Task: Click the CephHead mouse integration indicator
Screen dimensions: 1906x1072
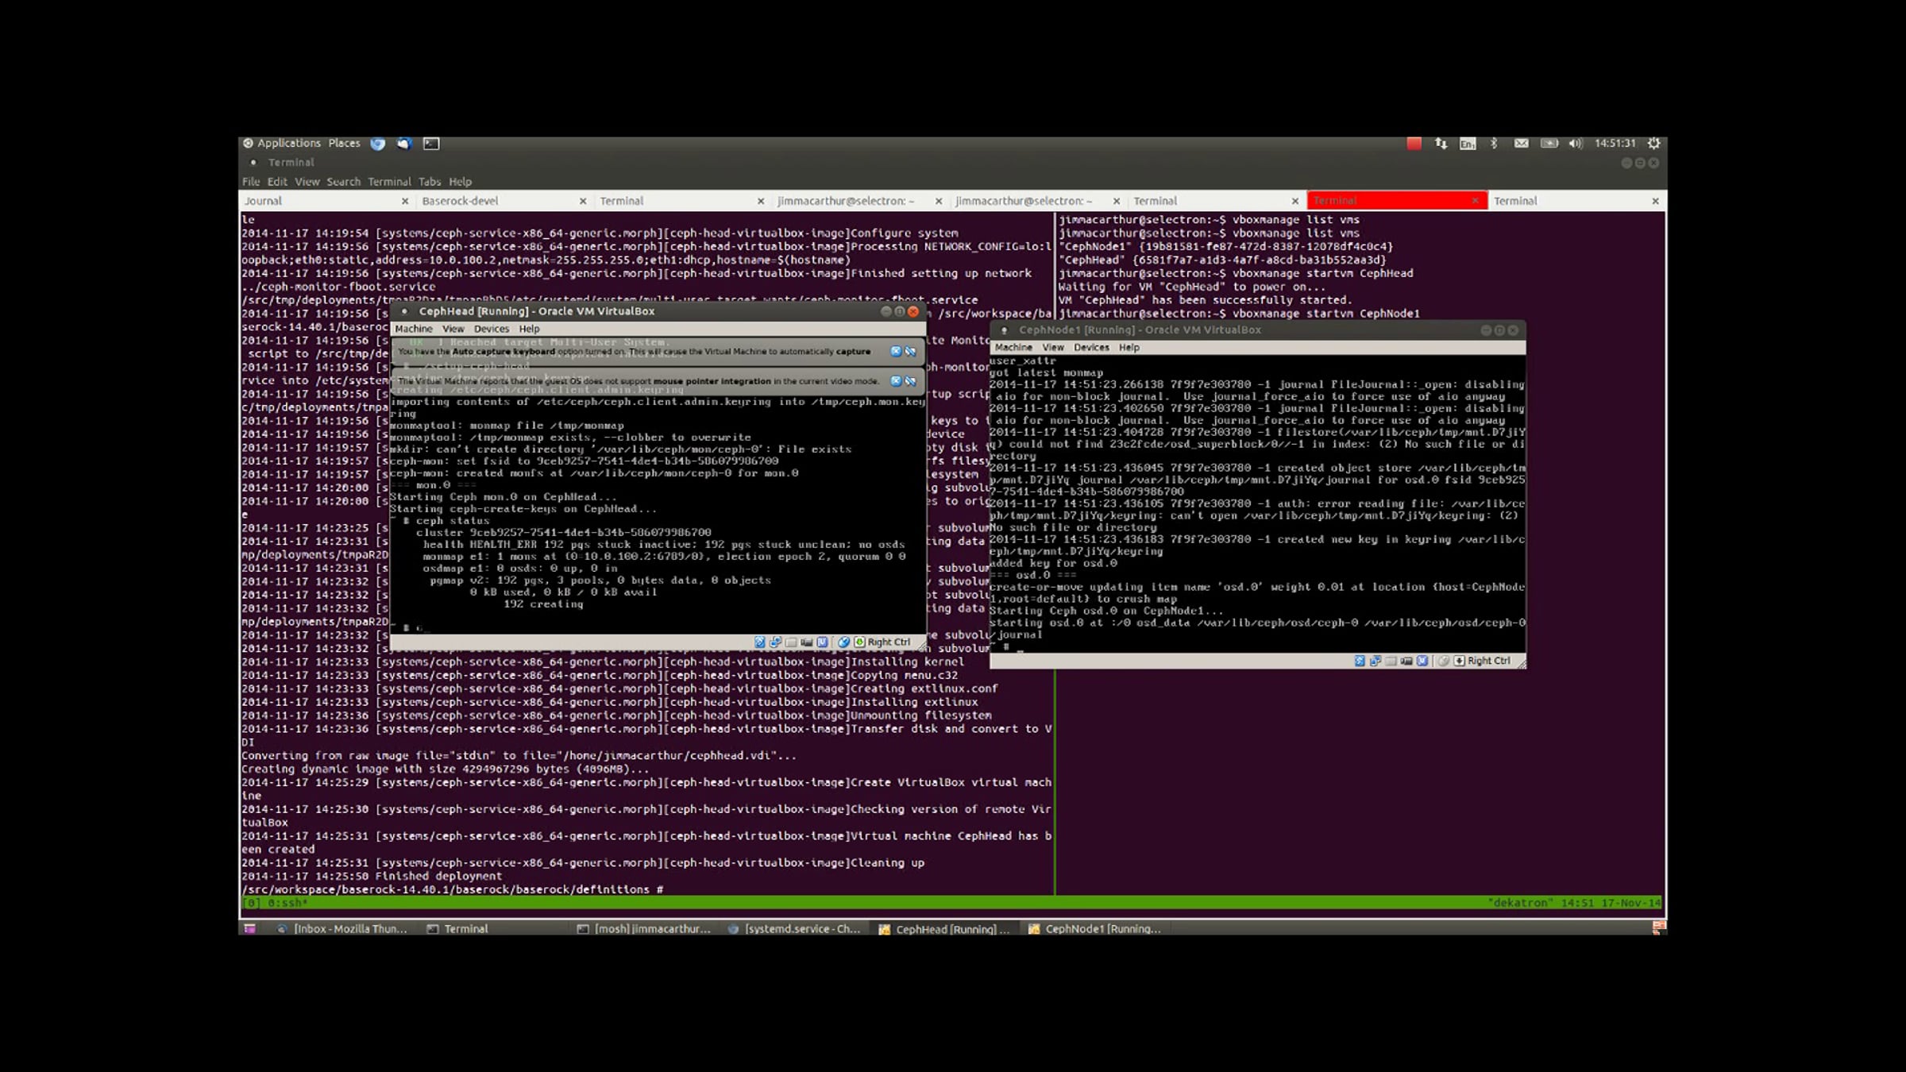Action: (x=844, y=642)
